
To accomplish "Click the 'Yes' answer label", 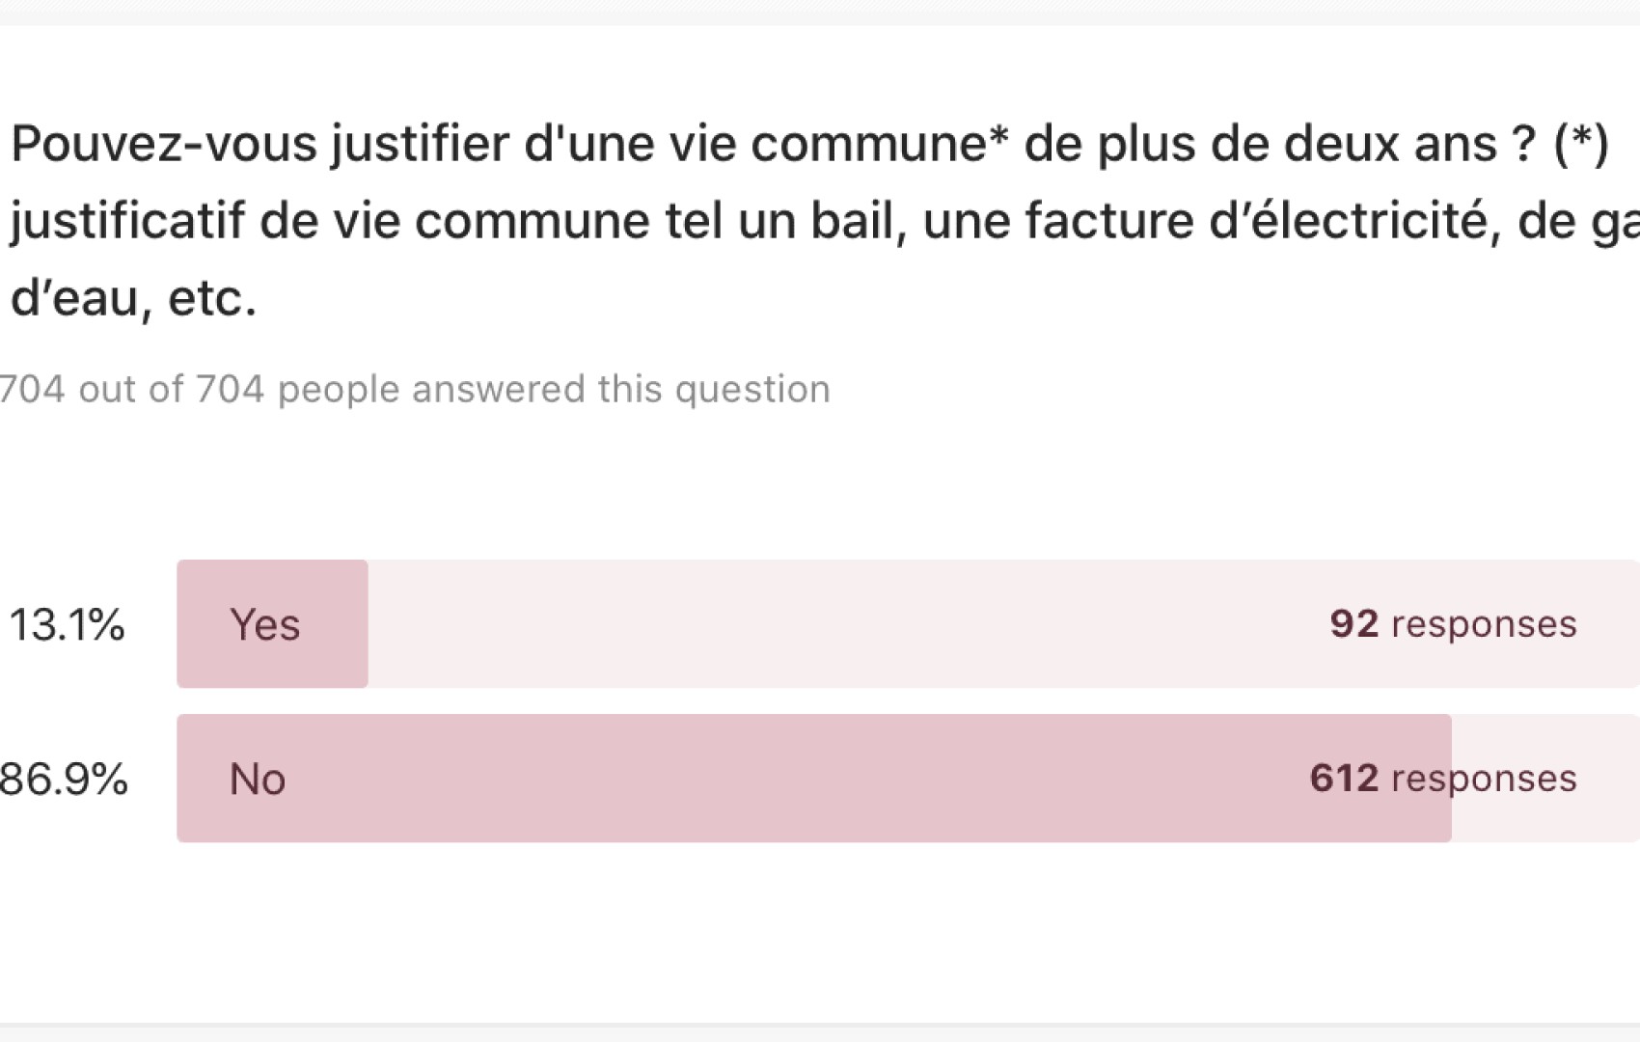I will point(265,624).
